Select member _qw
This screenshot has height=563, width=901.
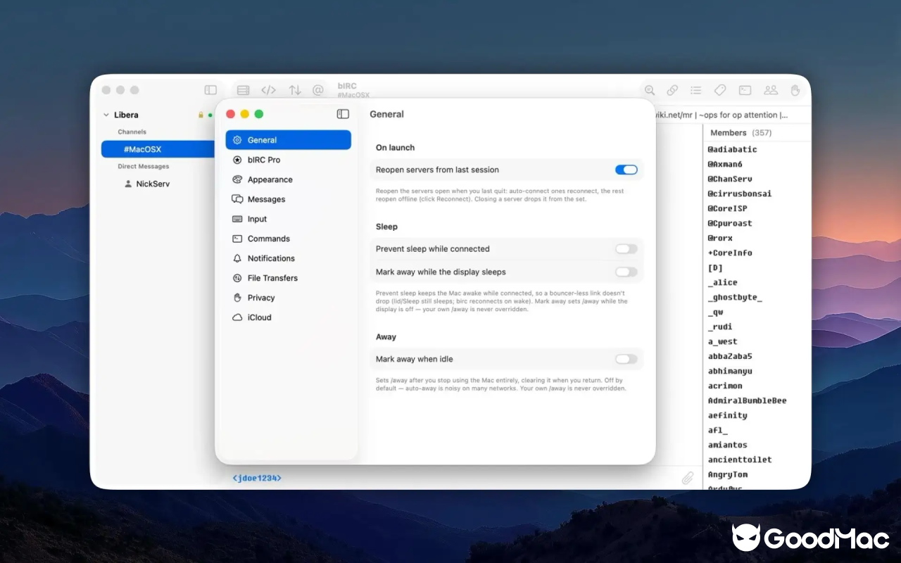715,312
